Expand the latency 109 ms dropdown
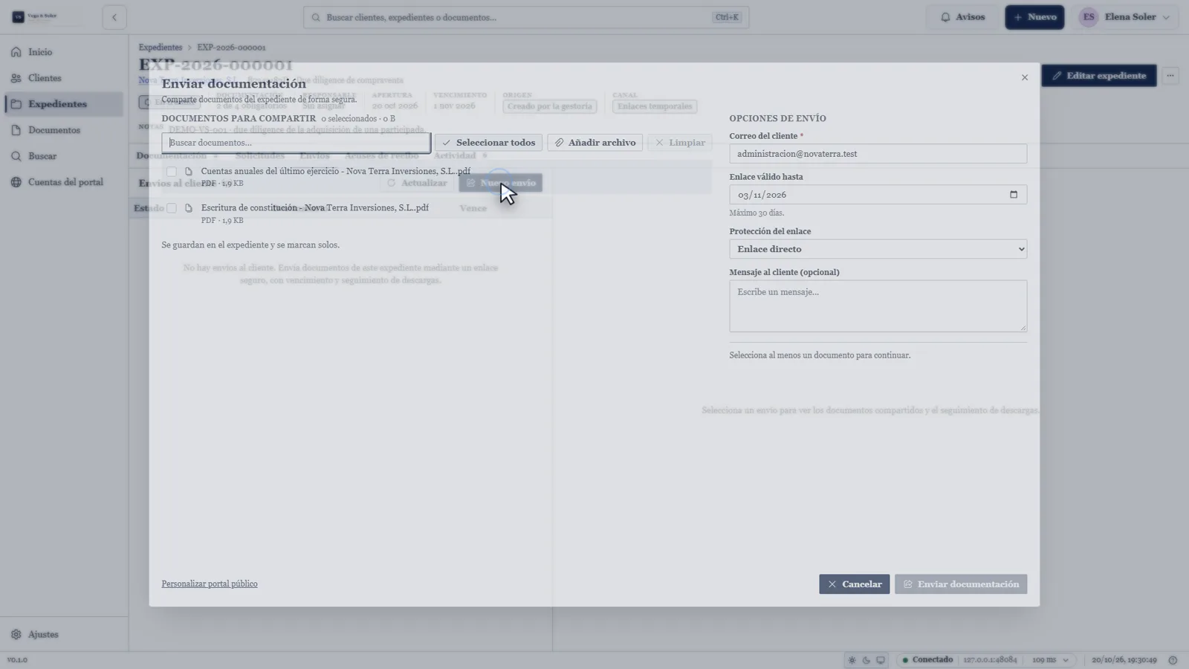This screenshot has width=1189, height=669. 1051,660
